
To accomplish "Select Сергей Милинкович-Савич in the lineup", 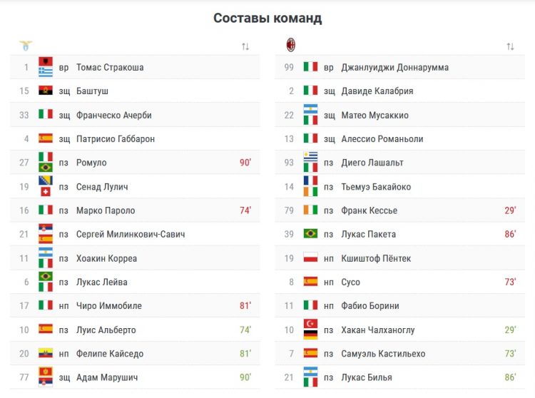I will (131, 234).
